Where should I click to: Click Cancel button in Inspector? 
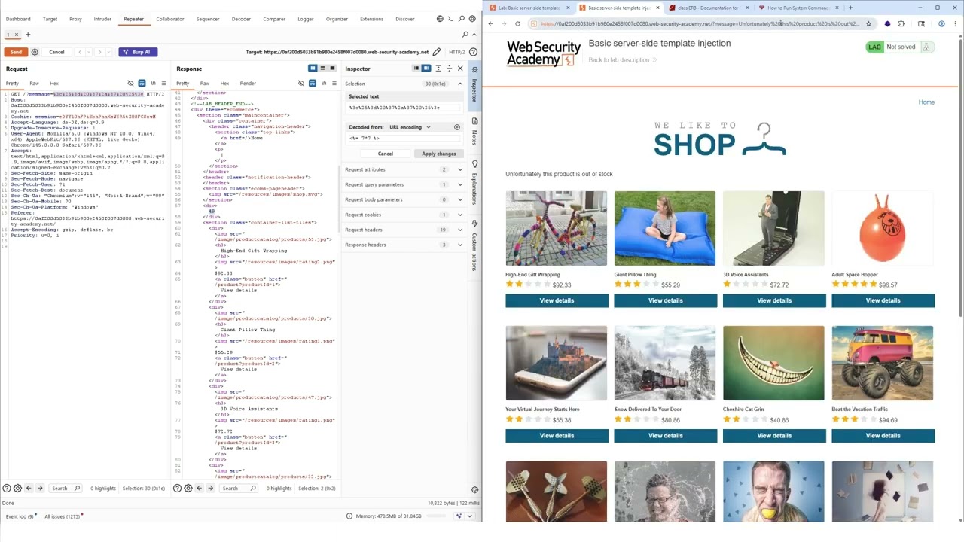coord(385,154)
